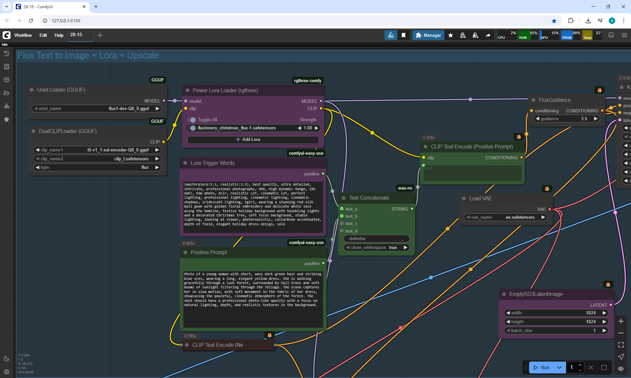
Task: Open the Workflow menu
Action: [x=23, y=35]
